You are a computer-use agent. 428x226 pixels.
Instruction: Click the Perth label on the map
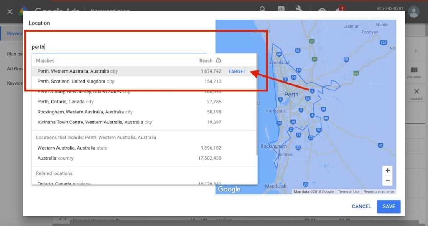[291, 95]
